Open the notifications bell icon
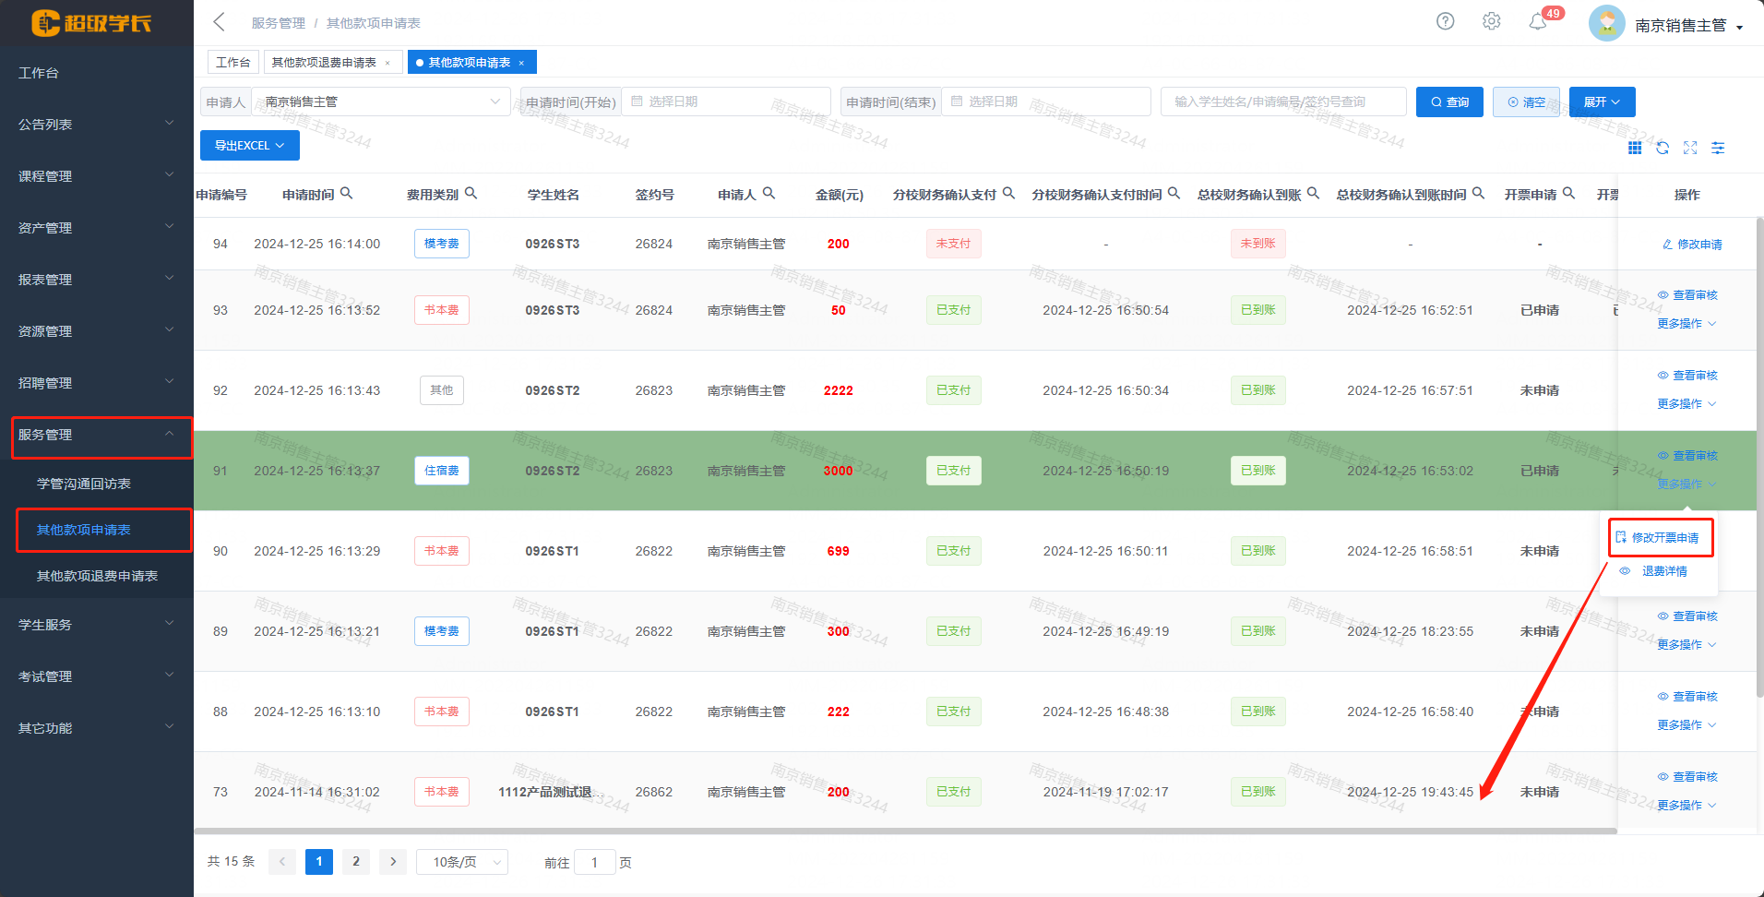Viewport: 1764px width, 897px height. point(1537,22)
